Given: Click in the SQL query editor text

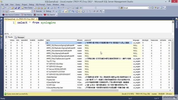Looking at the screenshot, I should tap(36, 22).
